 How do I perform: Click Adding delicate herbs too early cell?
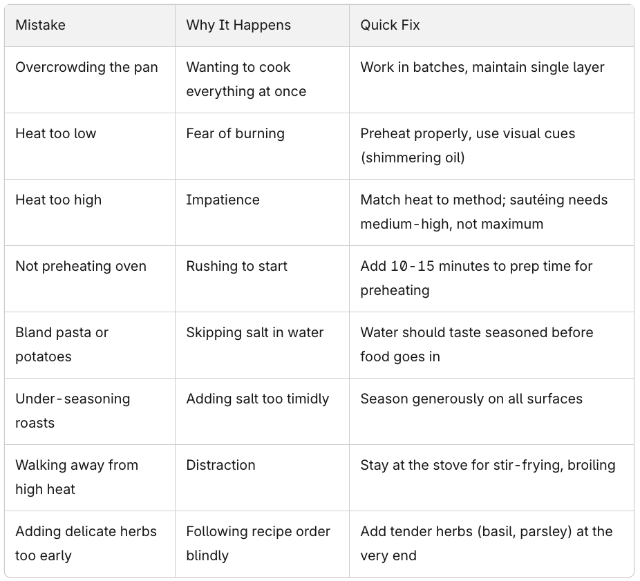[90, 544]
